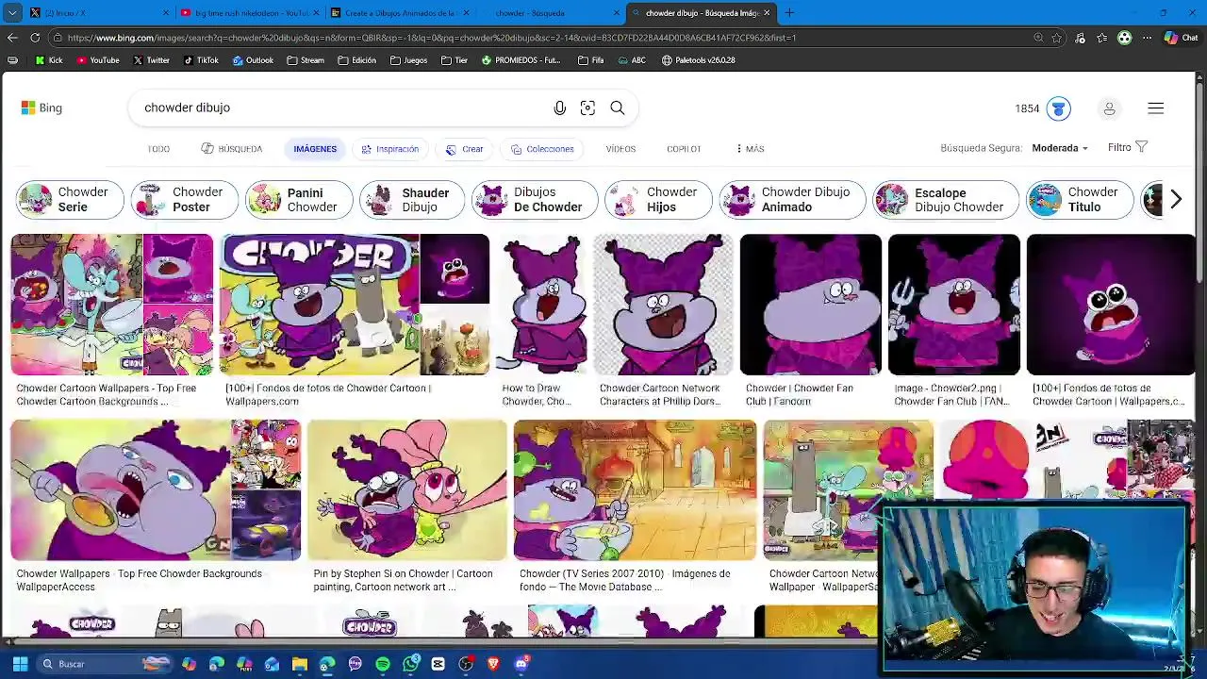Open the Edición bookmarks folder
1207x679 pixels.
coord(356,60)
